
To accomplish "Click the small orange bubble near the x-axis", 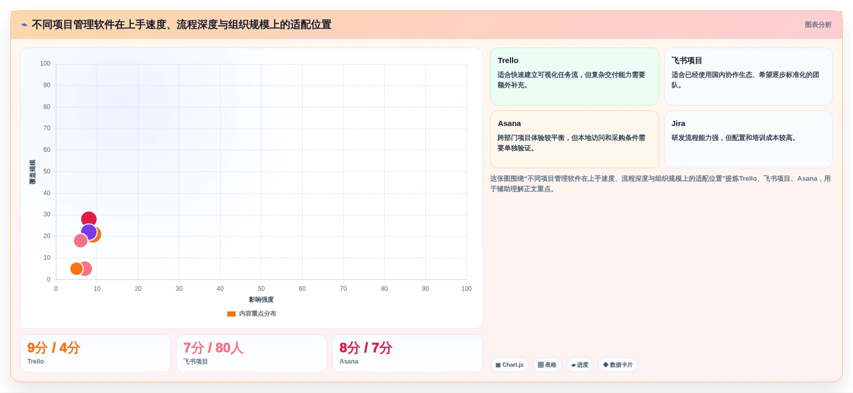I will (76, 269).
